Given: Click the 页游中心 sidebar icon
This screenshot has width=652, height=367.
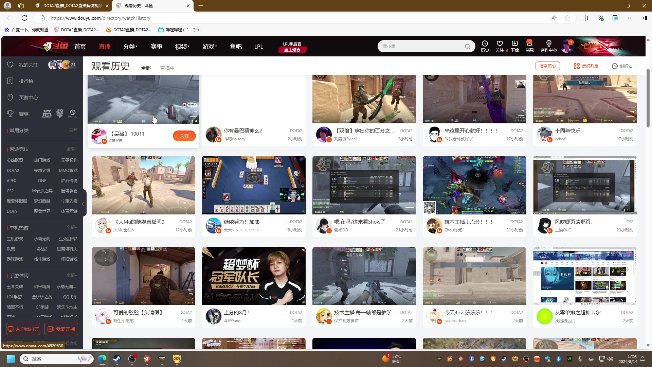Looking at the screenshot, I should pyautogui.click(x=10, y=98).
